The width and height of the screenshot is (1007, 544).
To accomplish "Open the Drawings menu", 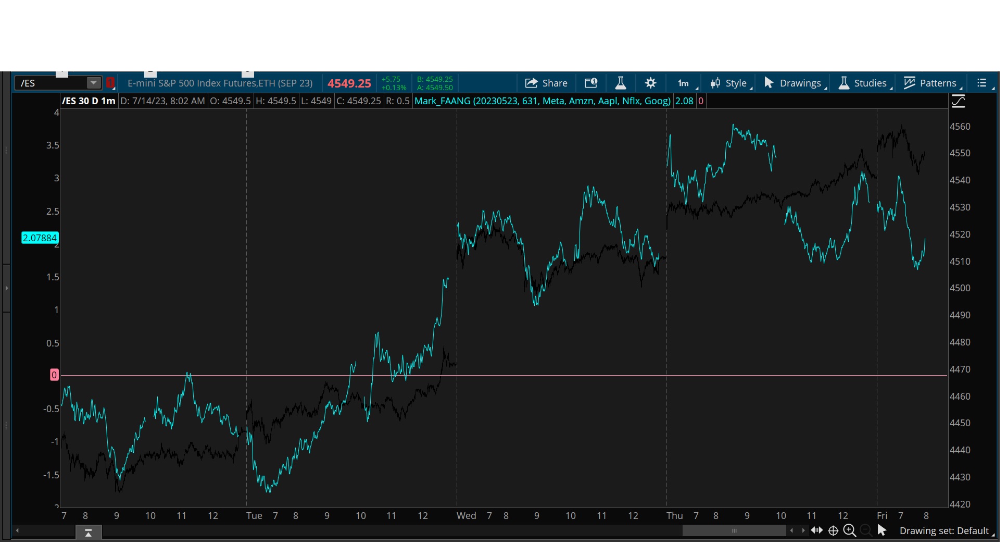I will click(x=795, y=83).
